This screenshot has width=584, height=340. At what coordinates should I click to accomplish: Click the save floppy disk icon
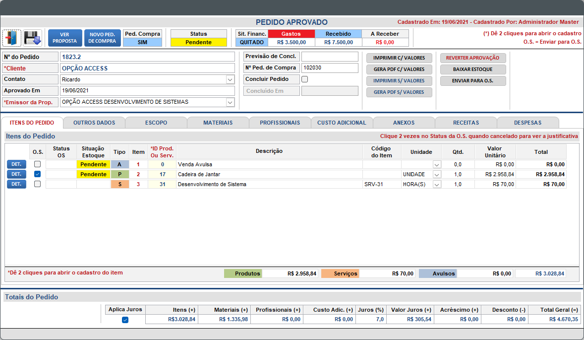pos(33,38)
